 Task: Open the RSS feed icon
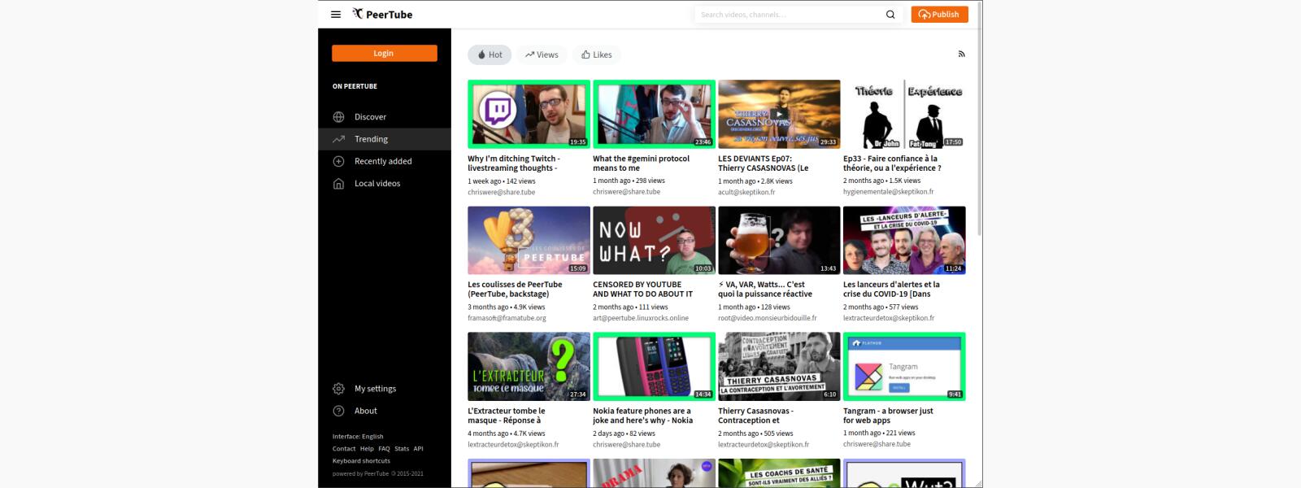click(x=961, y=54)
